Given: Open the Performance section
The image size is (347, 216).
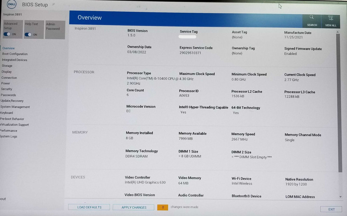Looking at the screenshot, I should click(x=8, y=131).
